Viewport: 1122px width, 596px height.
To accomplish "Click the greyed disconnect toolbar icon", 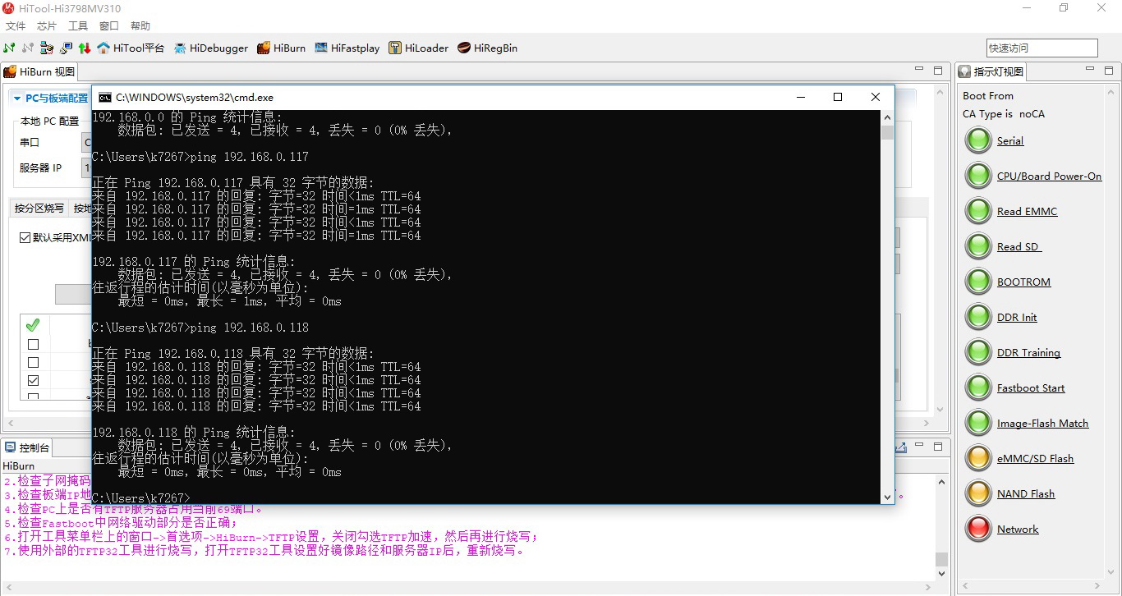I will point(28,48).
